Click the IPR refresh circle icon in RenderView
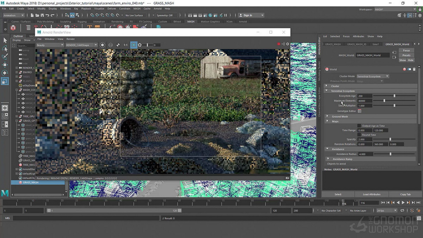423x238 pixels. point(103,45)
